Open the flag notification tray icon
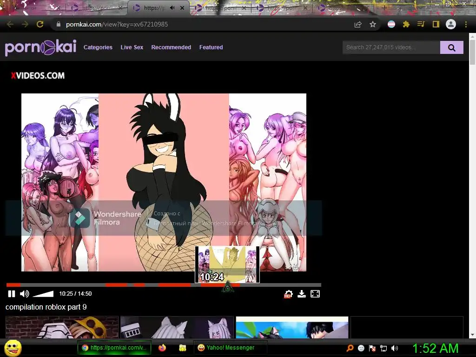476x357 pixels. (x=372, y=348)
